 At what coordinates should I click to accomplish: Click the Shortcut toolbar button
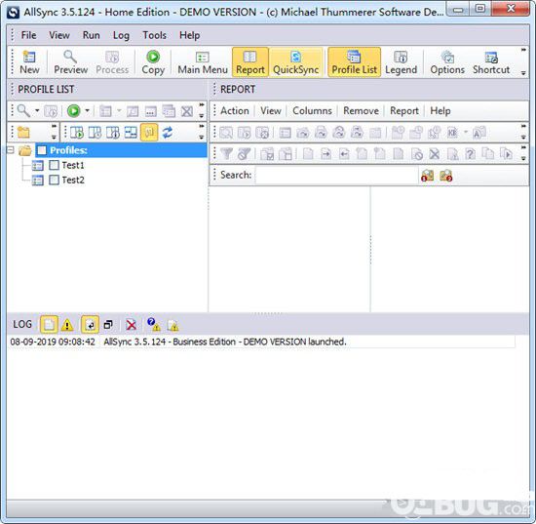[491, 62]
